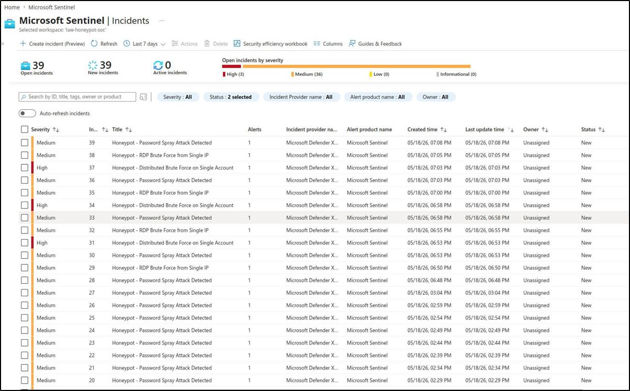Check the select-all incidents header checkbox
The height and width of the screenshot is (391, 630).
(x=25, y=130)
